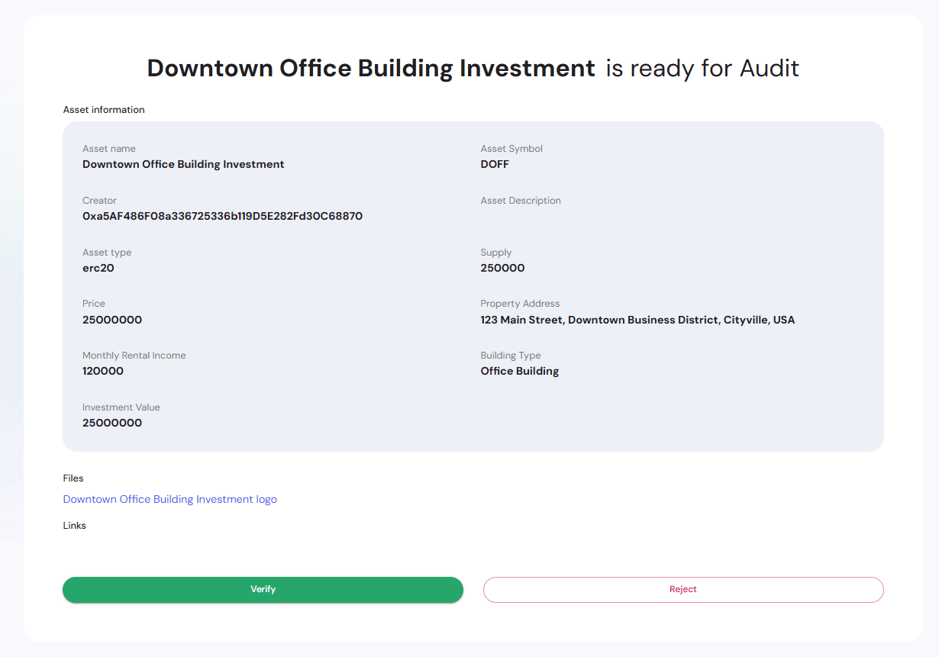939x657 pixels.
Task: Click inside the asset information panel
Action: pos(473,286)
